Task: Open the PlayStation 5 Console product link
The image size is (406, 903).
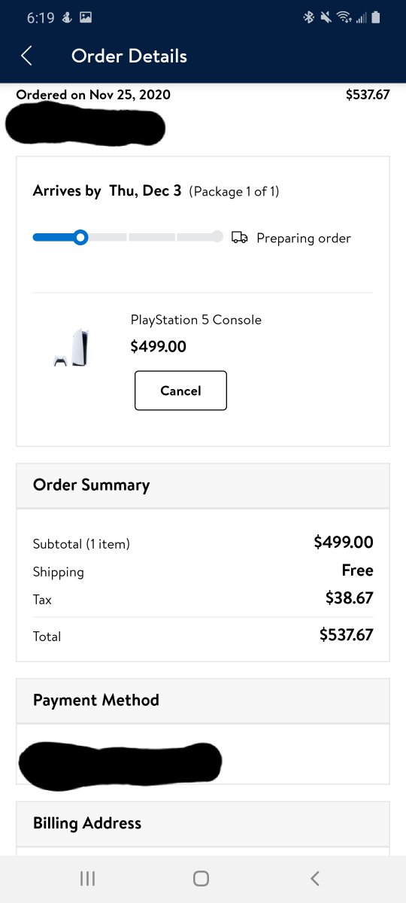Action: [x=196, y=320]
